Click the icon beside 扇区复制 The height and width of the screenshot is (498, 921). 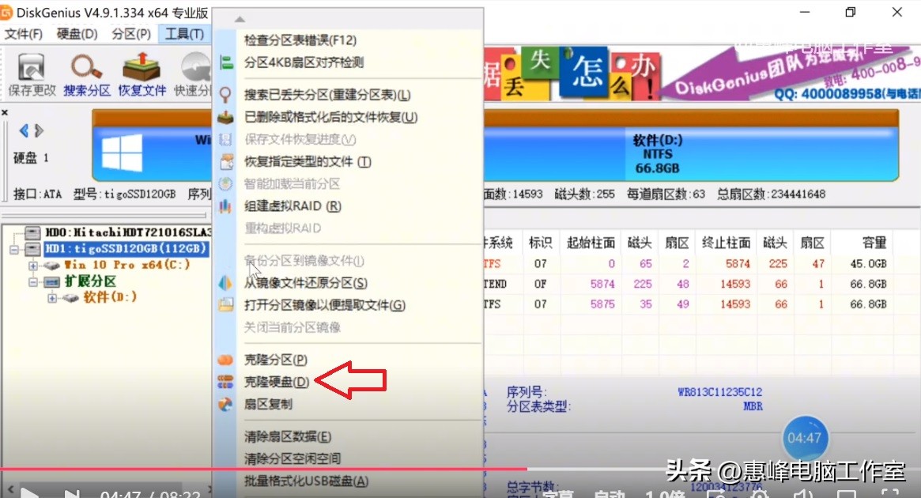click(225, 404)
